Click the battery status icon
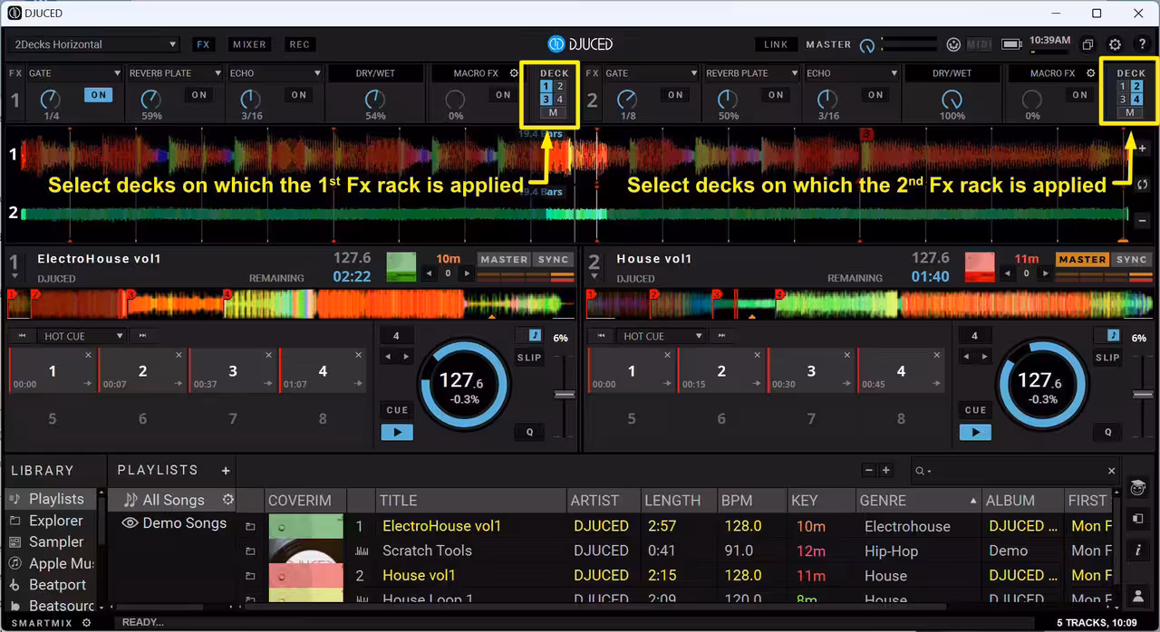The width and height of the screenshot is (1160, 632). pos(1011,44)
